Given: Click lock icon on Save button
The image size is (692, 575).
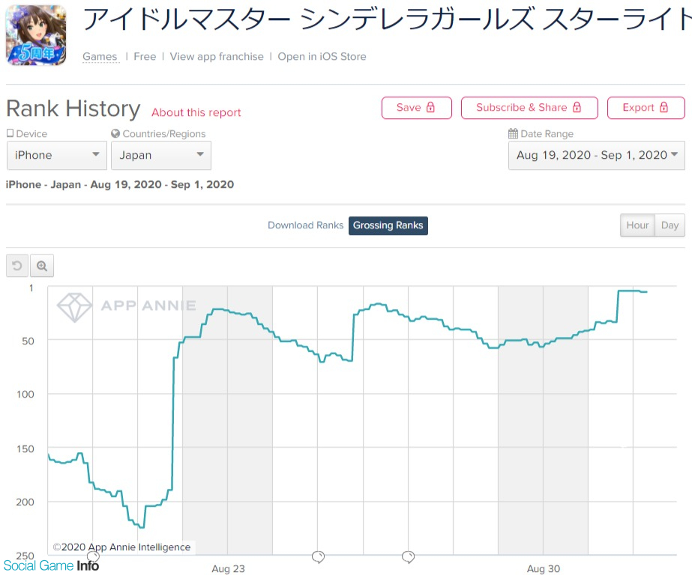Looking at the screenshot, I should pyautogui.click(x=430, y=108).
